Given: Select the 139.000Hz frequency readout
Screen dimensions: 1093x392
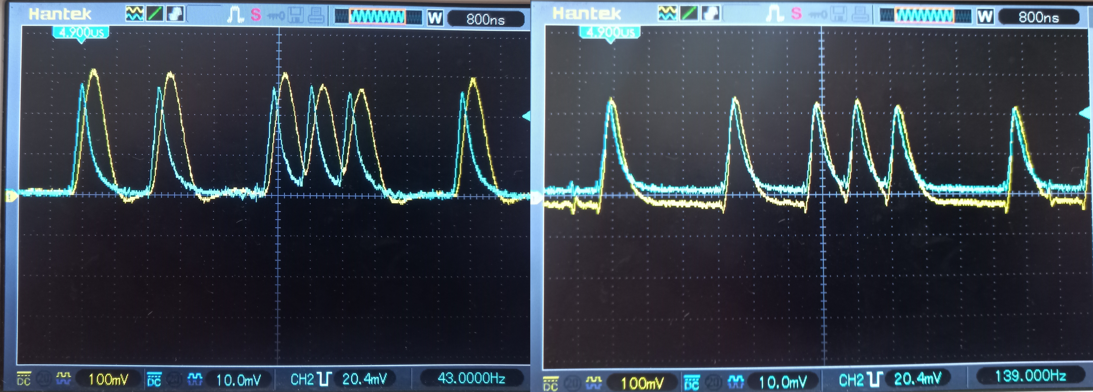Looking at the screenshot, I should 1030,376.
